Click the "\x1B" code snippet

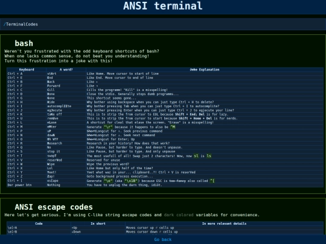point(131,181)
